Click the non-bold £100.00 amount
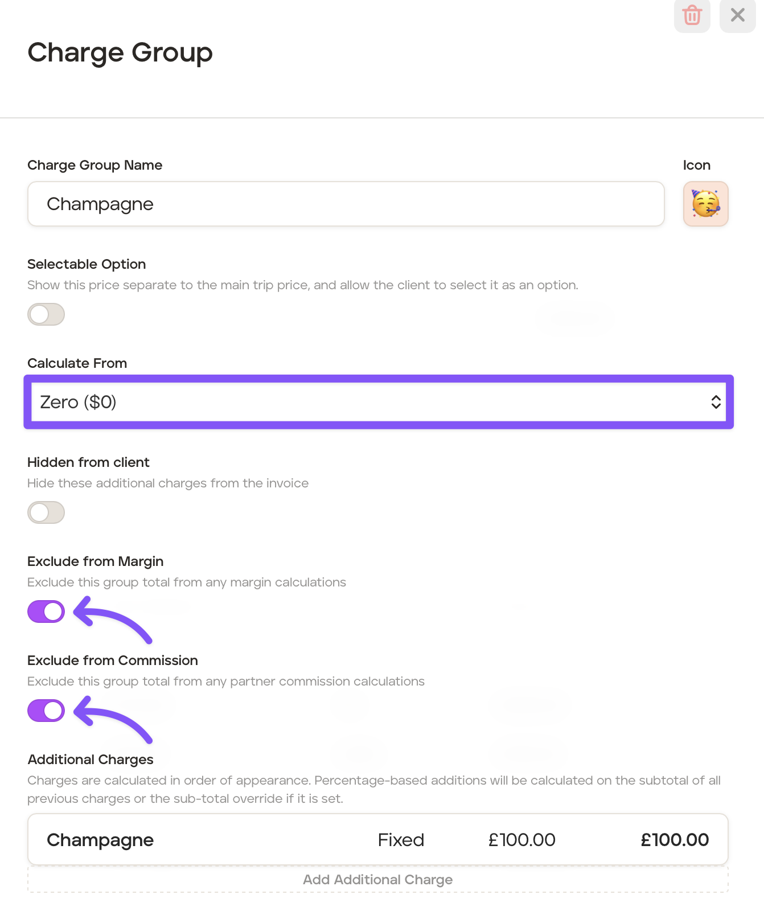Viewport: 764px width, 911px height. tap(521, 840)
